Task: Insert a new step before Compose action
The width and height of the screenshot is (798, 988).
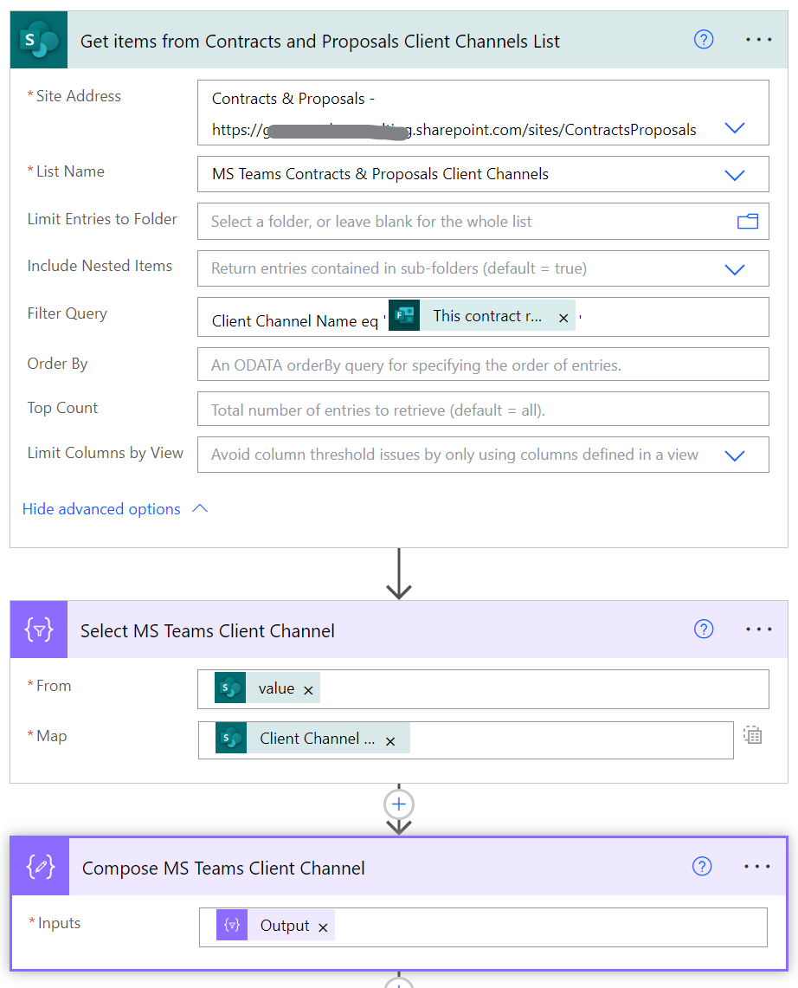Action: [398, 804]
